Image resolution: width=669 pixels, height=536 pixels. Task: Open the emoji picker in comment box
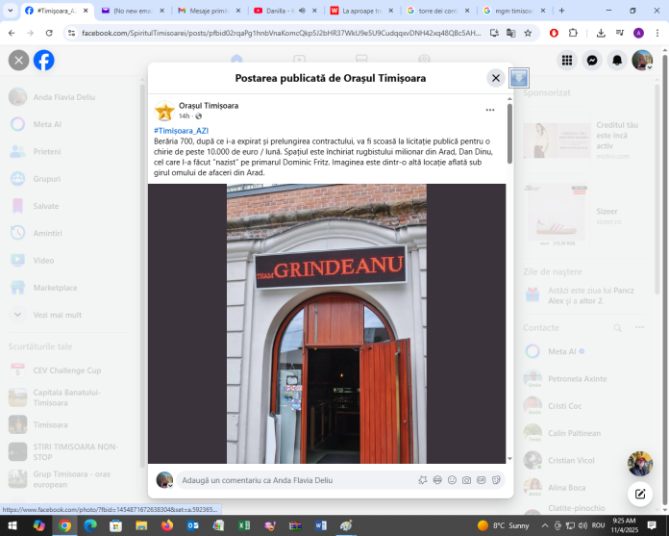(452, 480)
